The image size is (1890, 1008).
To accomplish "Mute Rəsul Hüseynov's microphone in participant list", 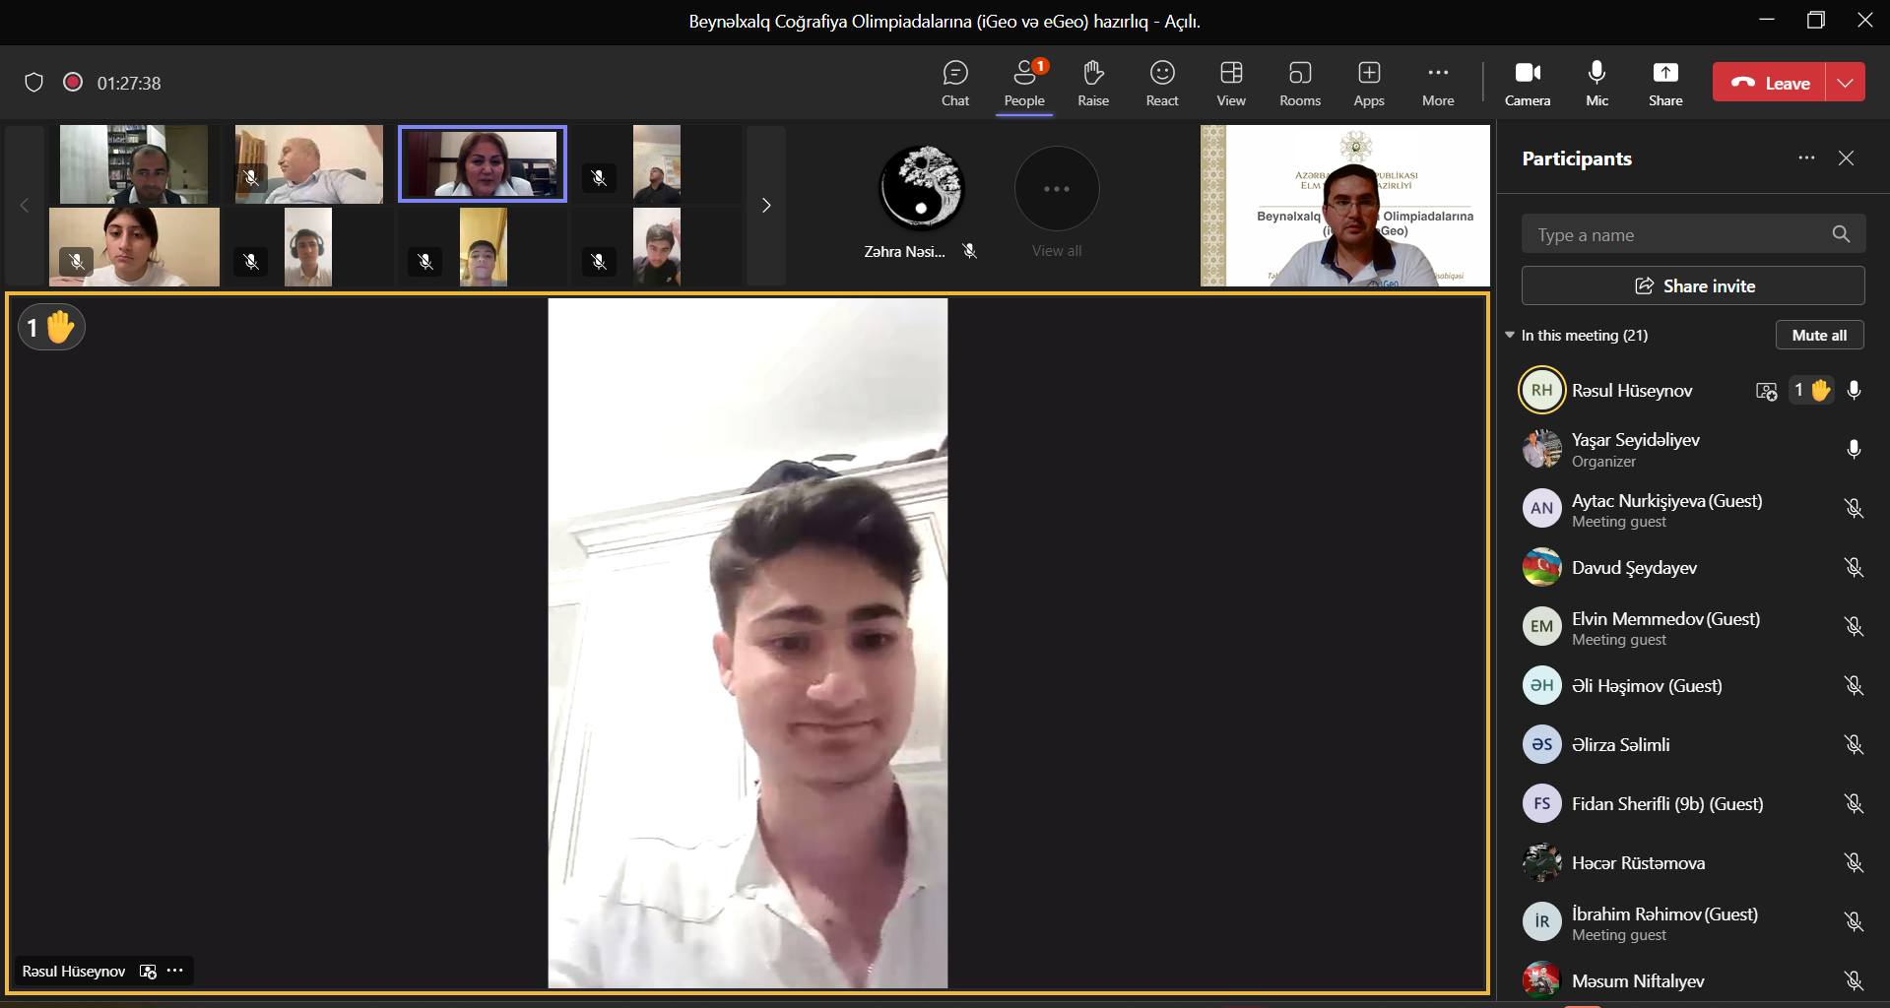I will tap(1854, 391).
